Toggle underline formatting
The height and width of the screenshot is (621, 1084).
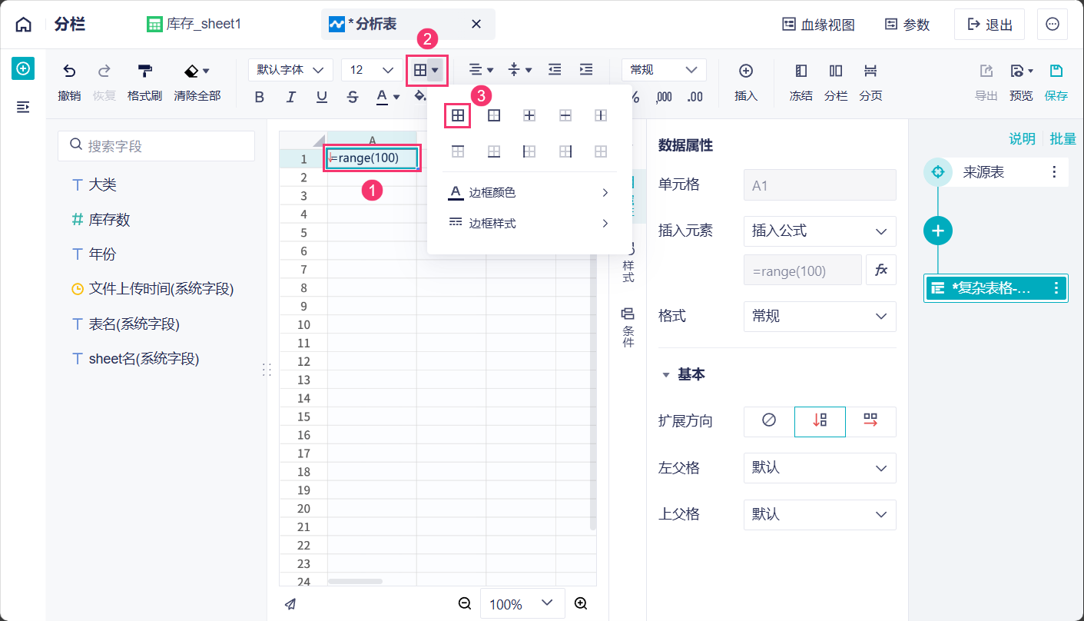[x=322, y=97]
